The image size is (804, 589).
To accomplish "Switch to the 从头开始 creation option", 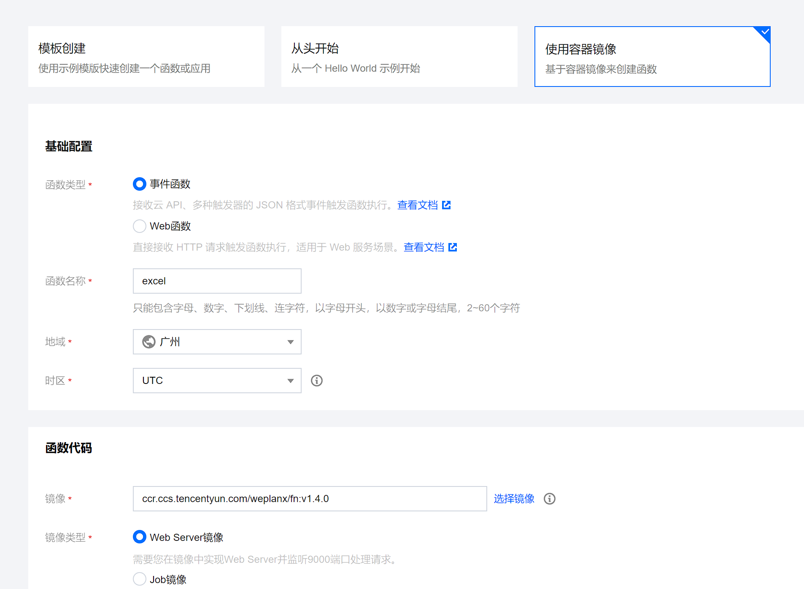I will 399,57.
